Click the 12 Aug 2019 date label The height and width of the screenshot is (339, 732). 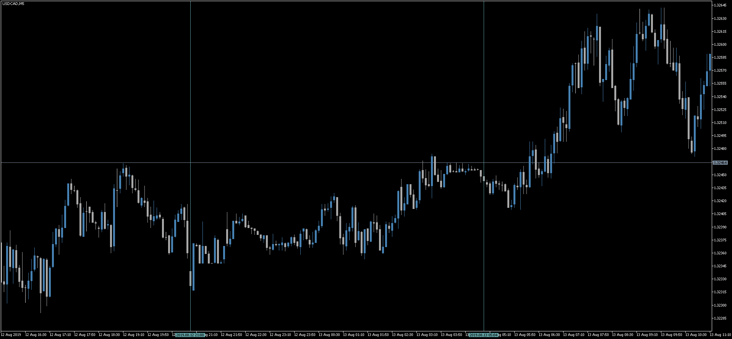[11, 335]
